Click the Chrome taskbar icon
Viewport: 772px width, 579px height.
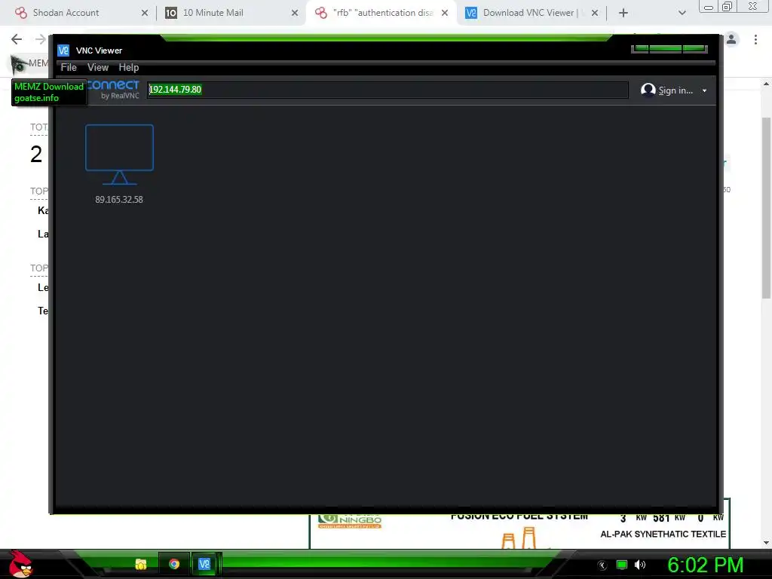click(x=174, y=564)
